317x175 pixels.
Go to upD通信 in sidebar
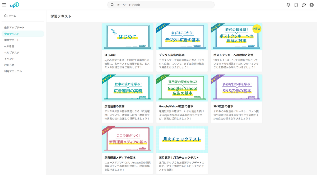[x=9, y=46]
